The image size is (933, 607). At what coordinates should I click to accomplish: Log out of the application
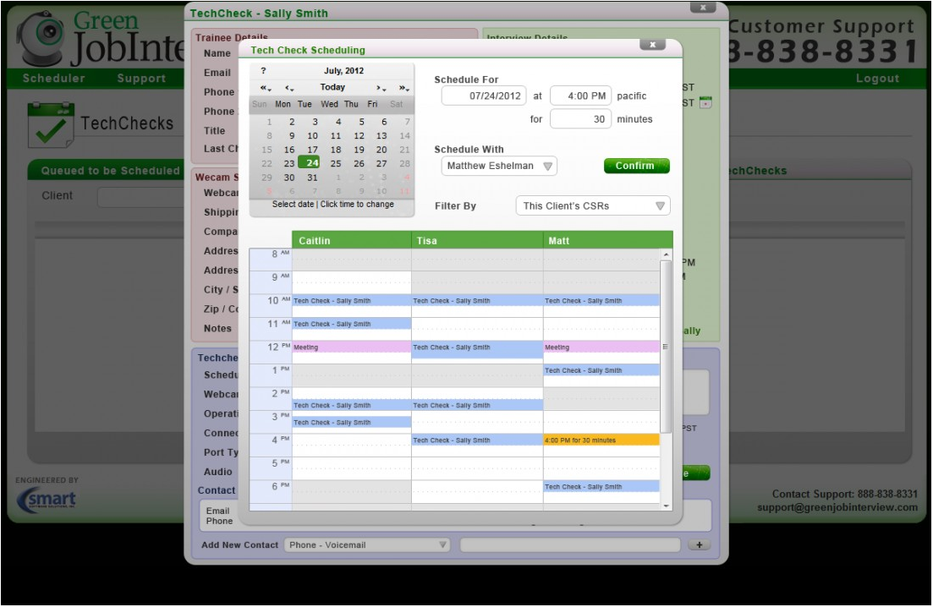(877, 79)
